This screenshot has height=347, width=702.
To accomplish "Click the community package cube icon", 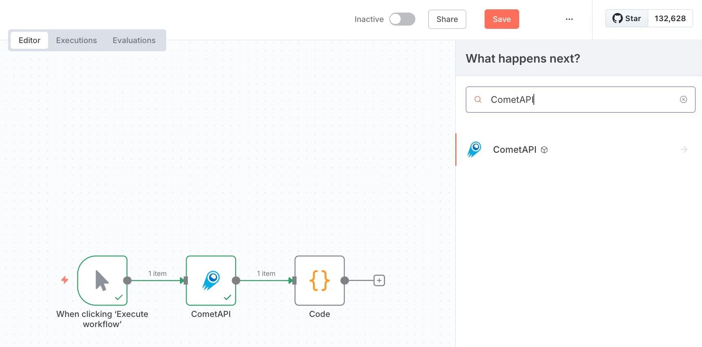I will (x=544, y=150).
